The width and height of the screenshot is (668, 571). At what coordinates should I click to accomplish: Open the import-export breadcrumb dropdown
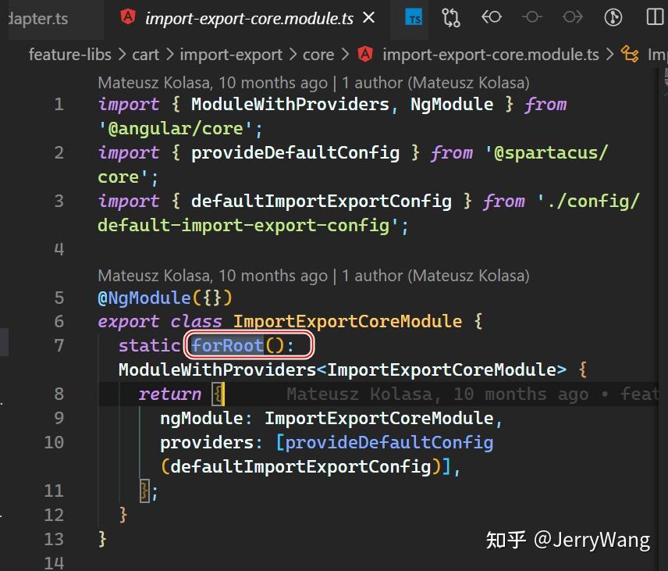[x=231, y=55]
